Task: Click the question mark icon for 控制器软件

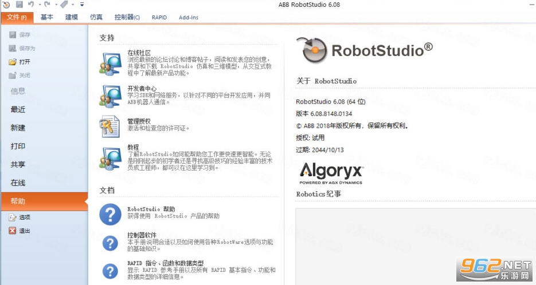Action: tap(110, 243)
